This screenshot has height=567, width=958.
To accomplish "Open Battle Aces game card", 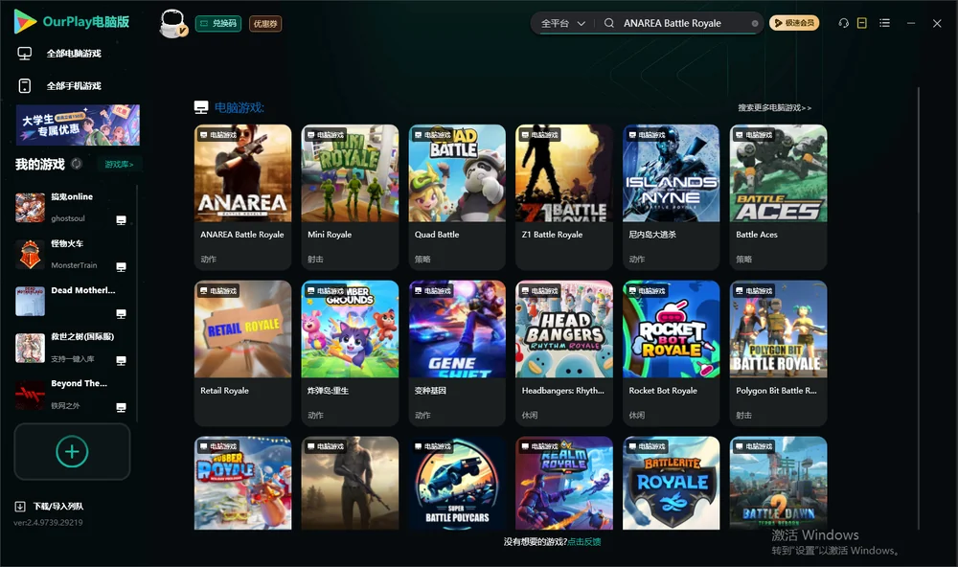I will 778,196.
